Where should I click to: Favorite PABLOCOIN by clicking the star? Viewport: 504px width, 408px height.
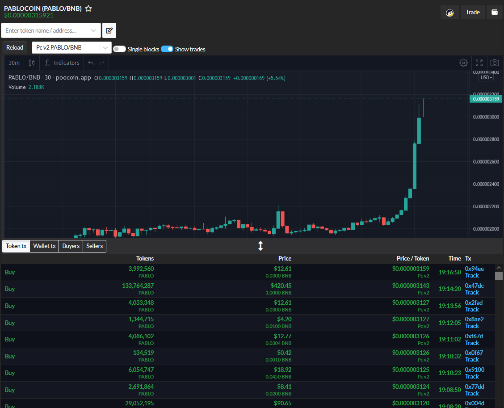click(88, 8)
